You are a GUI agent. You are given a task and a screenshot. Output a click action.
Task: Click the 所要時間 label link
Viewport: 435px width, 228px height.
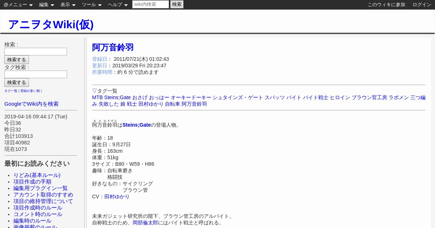click(x=102, y=72)
